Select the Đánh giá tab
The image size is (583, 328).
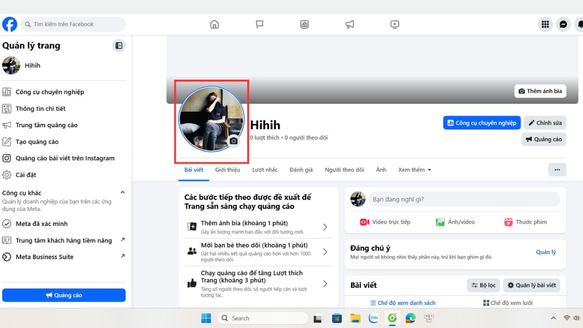tap(301, 170)
